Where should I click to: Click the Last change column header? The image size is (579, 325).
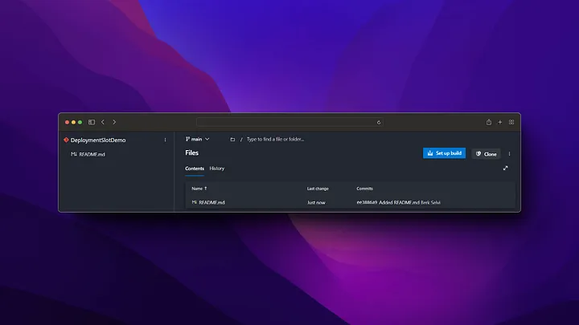(x=318, y=189)
